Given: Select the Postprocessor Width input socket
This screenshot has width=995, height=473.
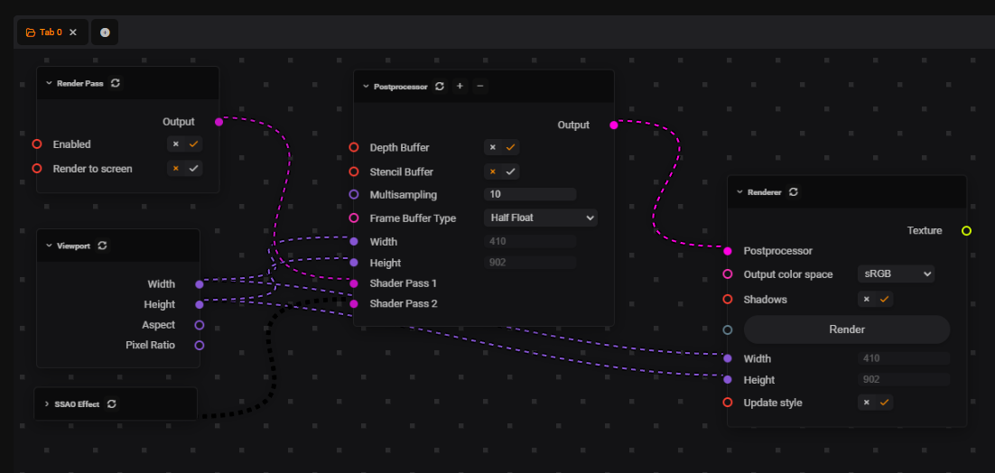Looking at the screenshot, I should (354, 242).
